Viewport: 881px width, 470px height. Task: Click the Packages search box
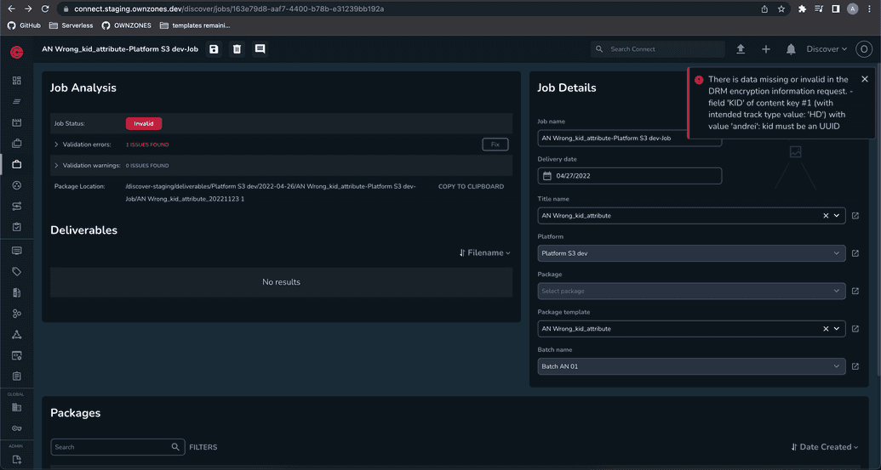[117, 447]
